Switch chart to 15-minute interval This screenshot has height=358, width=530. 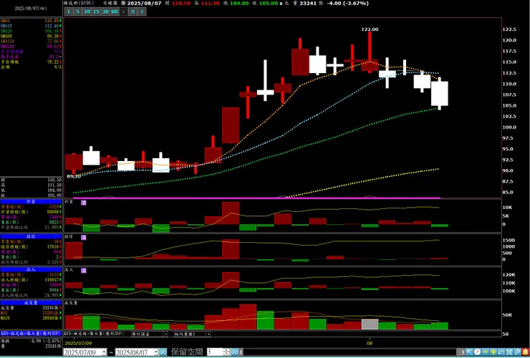pos(97,11)
